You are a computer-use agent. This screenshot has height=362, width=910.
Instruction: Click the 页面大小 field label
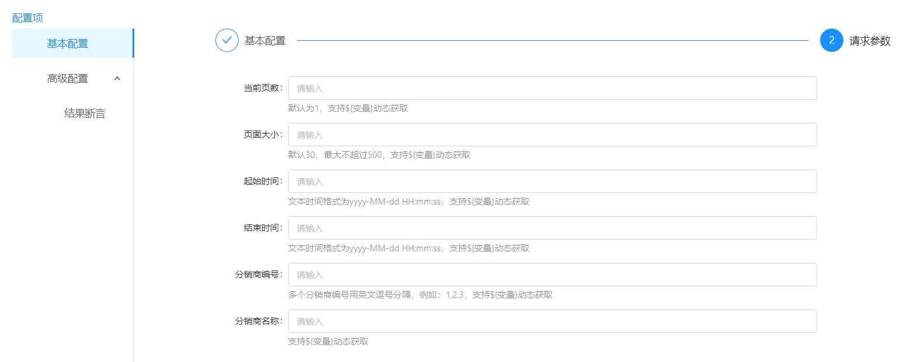(x=263, y=135)
